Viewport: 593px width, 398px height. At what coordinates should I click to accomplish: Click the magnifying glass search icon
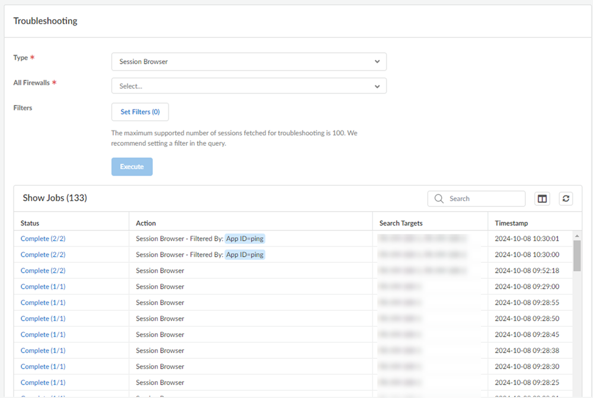[x=439, y=198]
